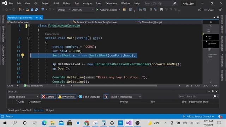Click the Visual Studio logo icon

5,3
